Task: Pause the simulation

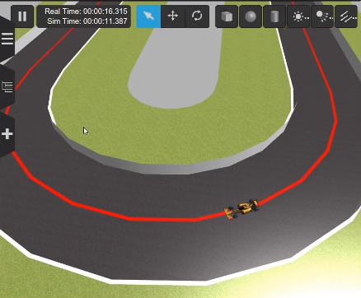Action: pyautogui.click(x=22, y=16)
